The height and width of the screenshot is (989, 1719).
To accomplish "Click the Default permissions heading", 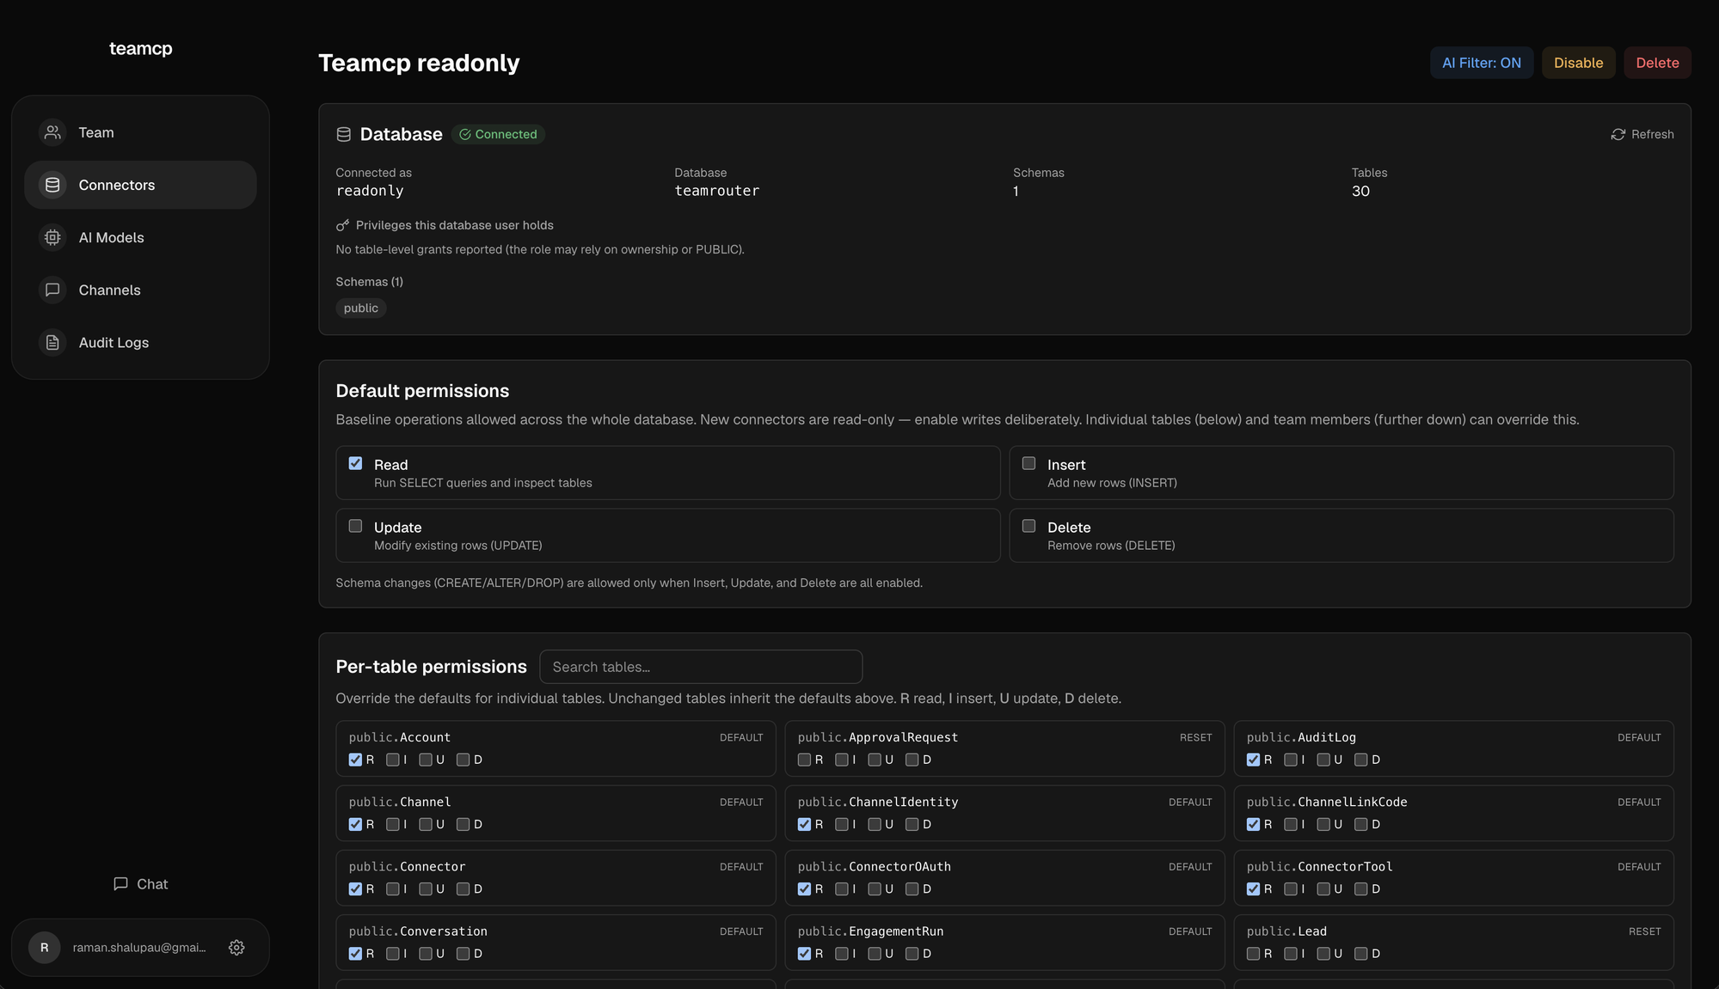I will [422, 391].
